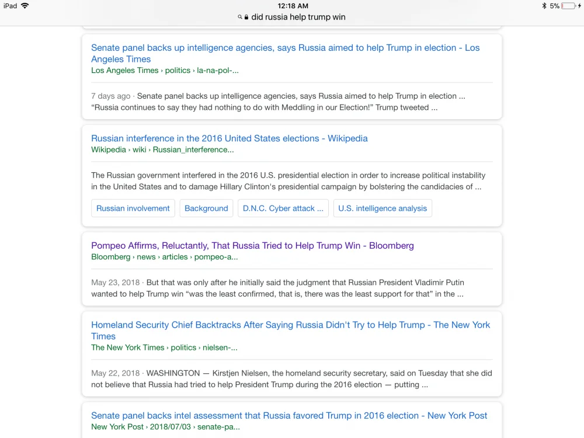Tap the iPad carrier label
This screenshot has width=584, height=438.
point(11,6)
